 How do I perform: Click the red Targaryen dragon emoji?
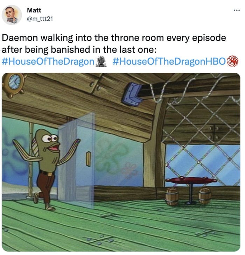click(x=233, y=61)
